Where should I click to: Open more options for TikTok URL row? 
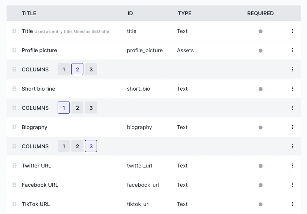[x=292, y=204]
